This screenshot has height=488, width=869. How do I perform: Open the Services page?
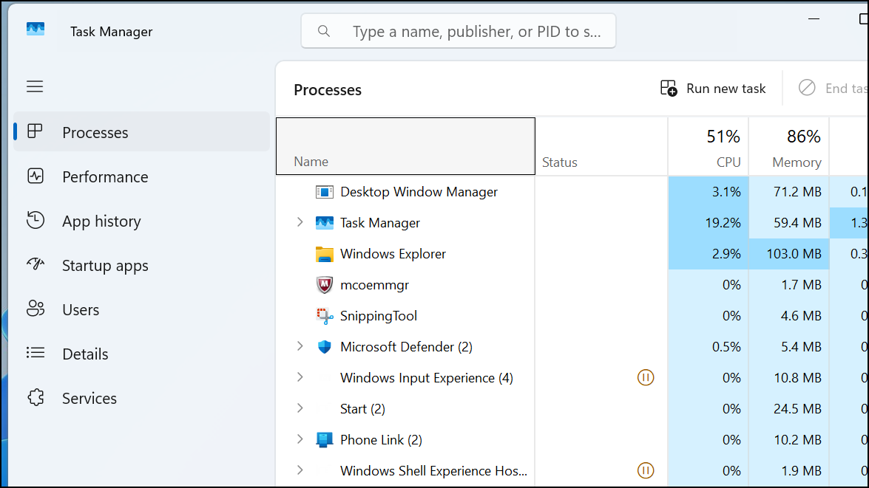click(141, 398)
